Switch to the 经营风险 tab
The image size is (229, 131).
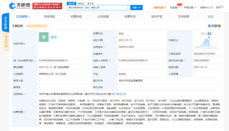(x=76, y=17)
